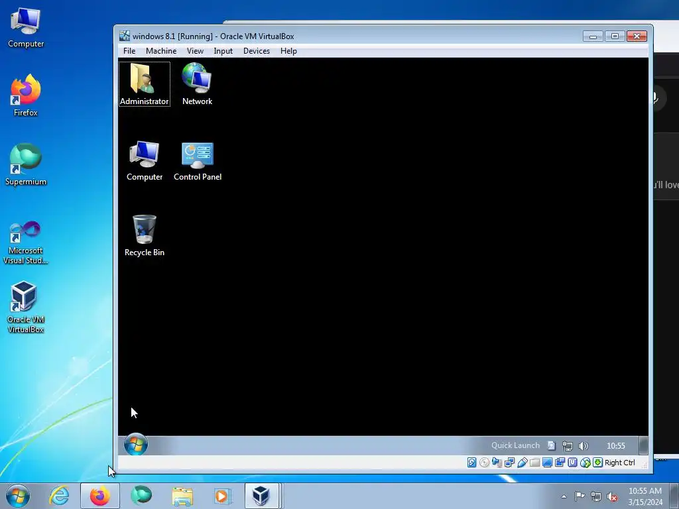Open Internet Explorer from the host taskbar
Screen dimensions: 679x509
point(59,496)
